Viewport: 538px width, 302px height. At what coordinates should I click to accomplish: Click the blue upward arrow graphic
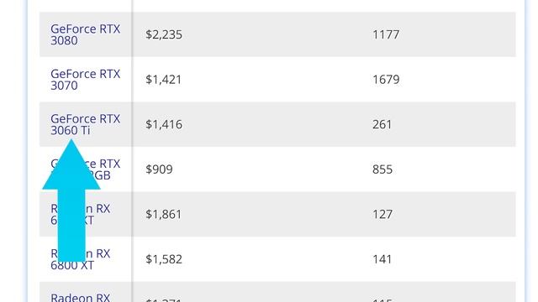(71, 200)
